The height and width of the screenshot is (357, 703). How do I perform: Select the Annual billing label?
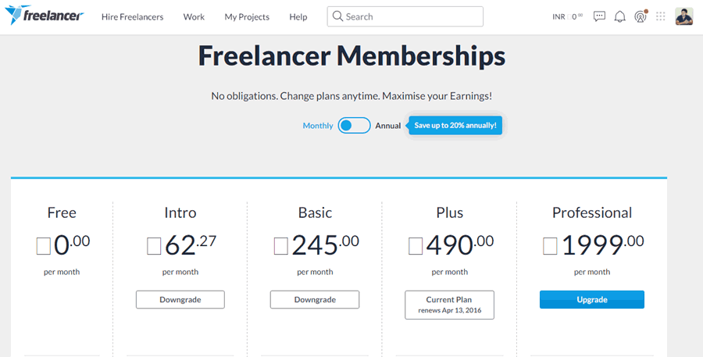coord(387,126)
